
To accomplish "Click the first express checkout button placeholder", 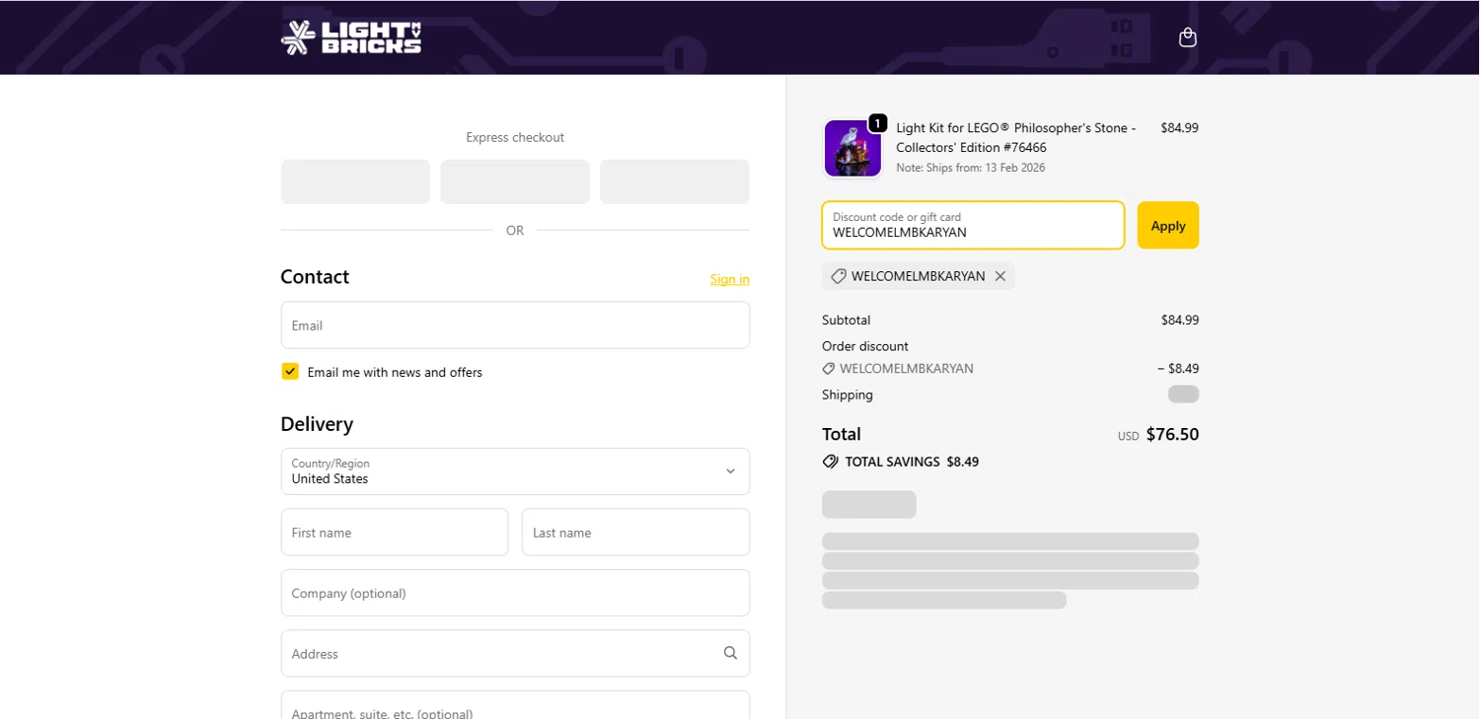I will [x=355, y=181].
